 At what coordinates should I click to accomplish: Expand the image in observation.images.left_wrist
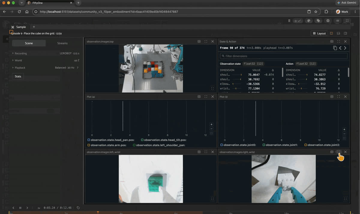[212, 199]
